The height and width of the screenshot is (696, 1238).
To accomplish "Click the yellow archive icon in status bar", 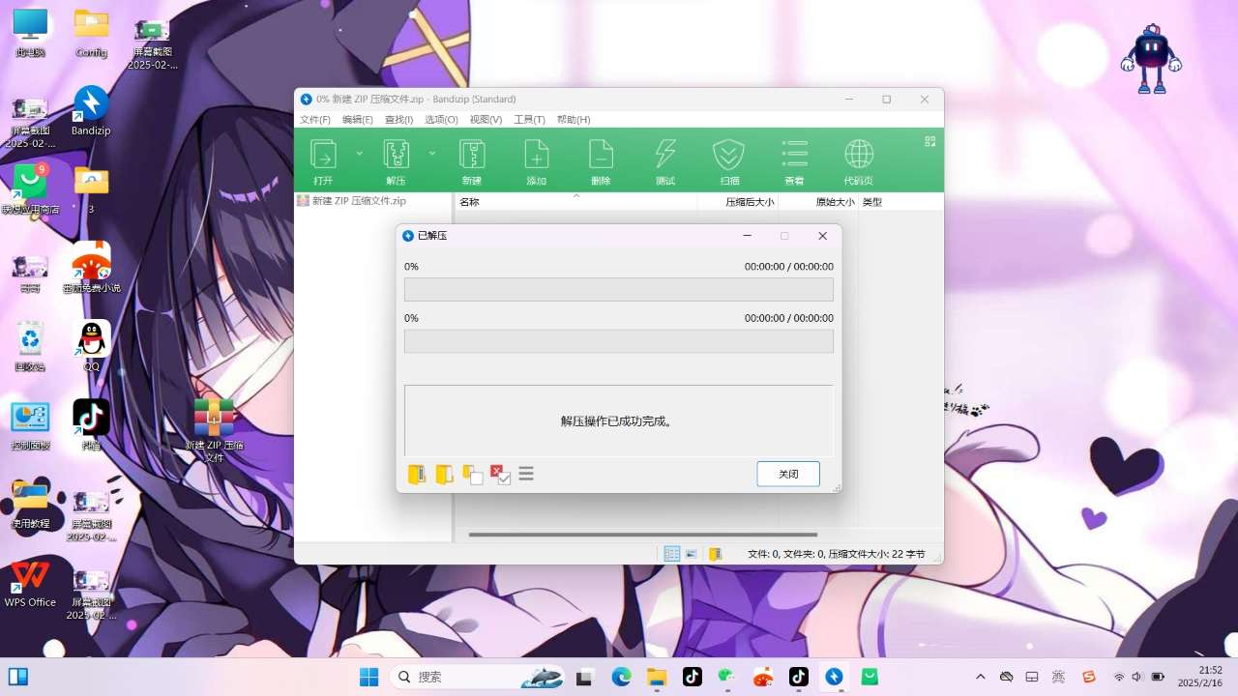I will click(x=716, y=554).
